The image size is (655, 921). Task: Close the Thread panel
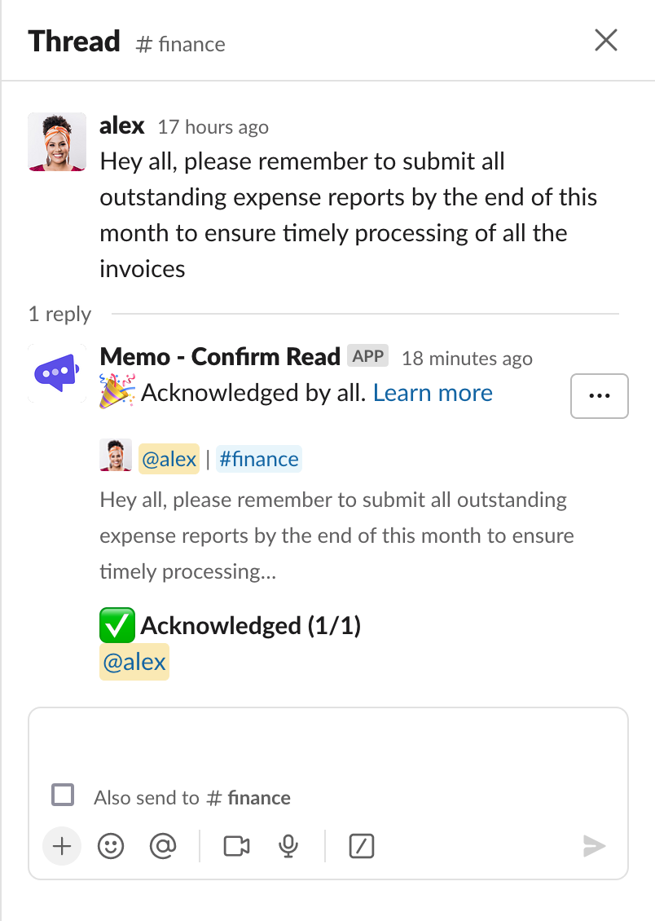(606, 40)
